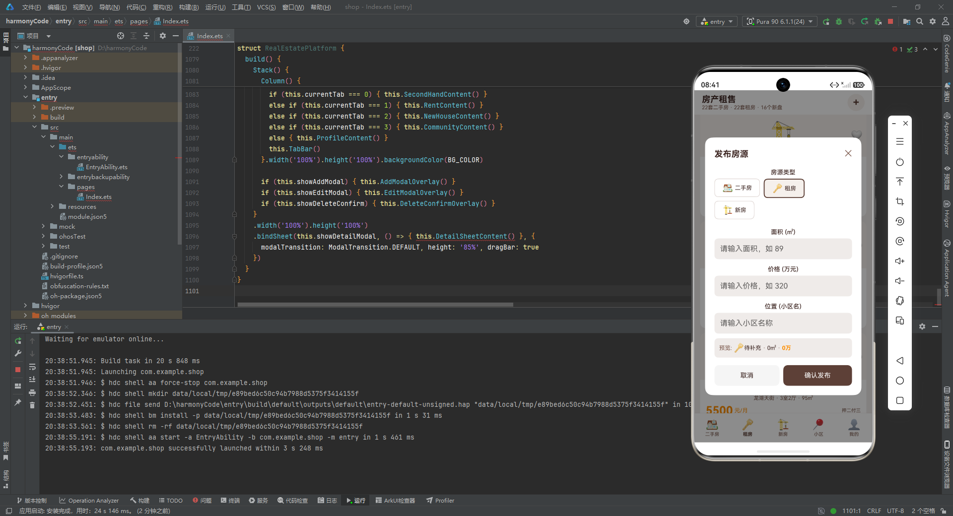This screenshot has width=953, height=516.
Task: Stop the running app from the top toolbar
Action: tap(890, 22)
